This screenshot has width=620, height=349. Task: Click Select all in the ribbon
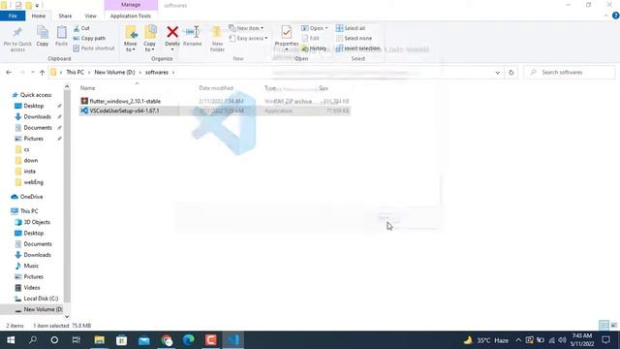coord(351,28)
